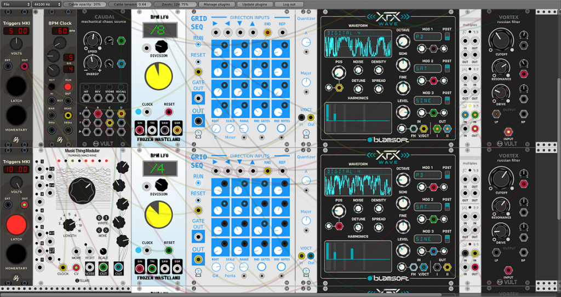This screenshot has height=297, width=561.
Task: Click the OUT jack on Triggers MKI showing 10.00
Action: click(x=24, y=205)
